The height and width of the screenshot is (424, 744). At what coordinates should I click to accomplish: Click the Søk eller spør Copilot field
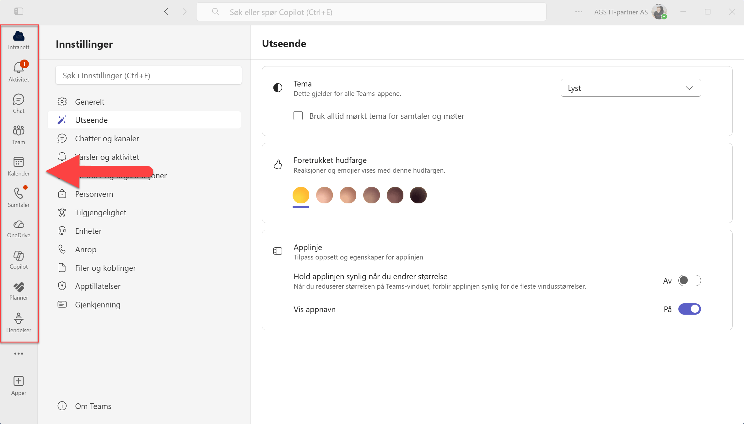tap(371, 12)
